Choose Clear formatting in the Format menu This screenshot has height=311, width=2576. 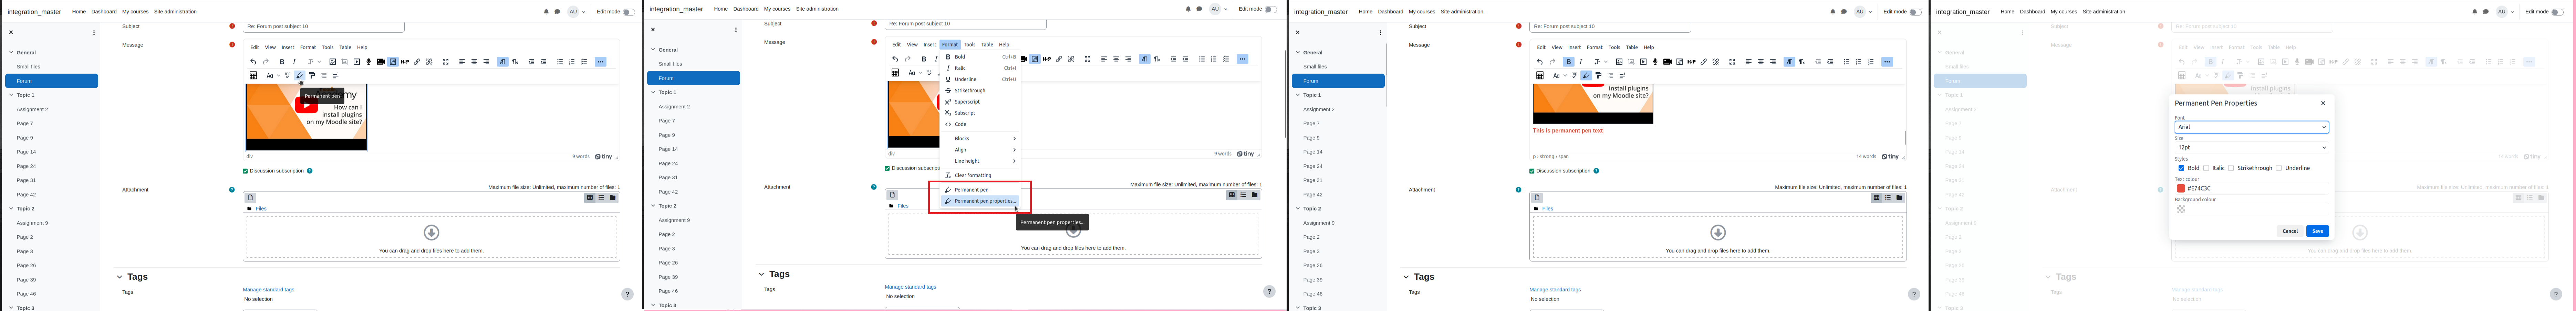click(980, 175)
